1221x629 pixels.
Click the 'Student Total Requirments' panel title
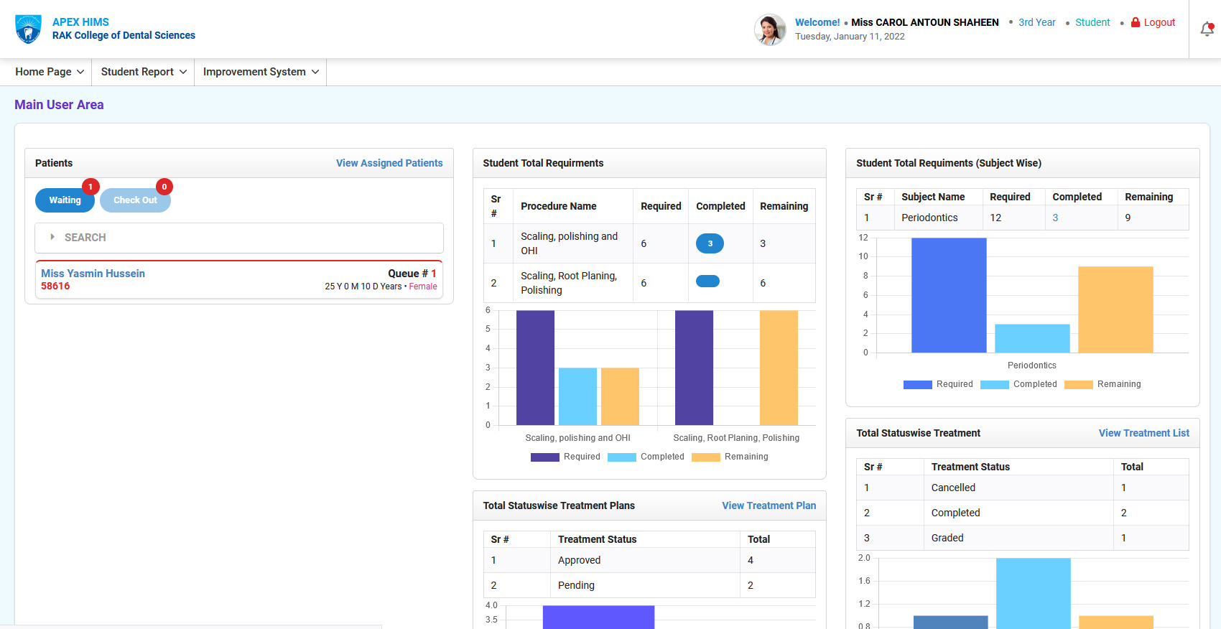click(x=543, y=163)
